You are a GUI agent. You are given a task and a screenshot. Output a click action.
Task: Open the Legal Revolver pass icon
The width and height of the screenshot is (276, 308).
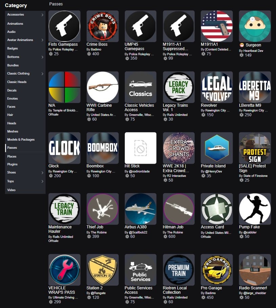(217, 87)
